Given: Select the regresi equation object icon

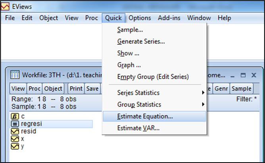Looking at the screenshot, I should (15, 124).
